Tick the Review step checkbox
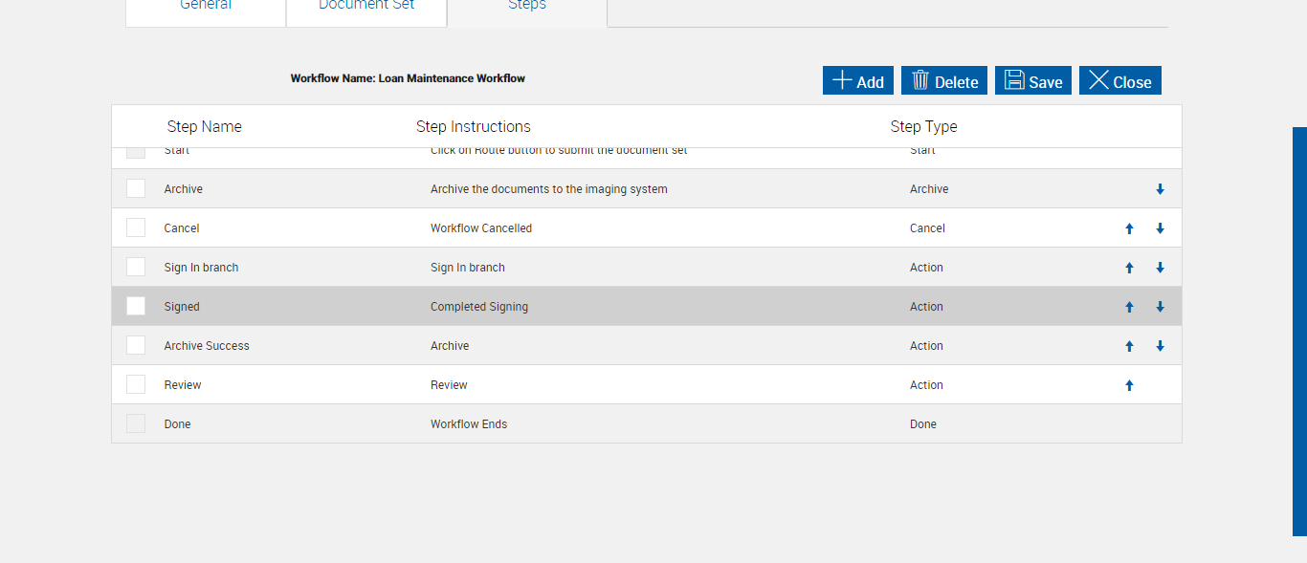 136,384
